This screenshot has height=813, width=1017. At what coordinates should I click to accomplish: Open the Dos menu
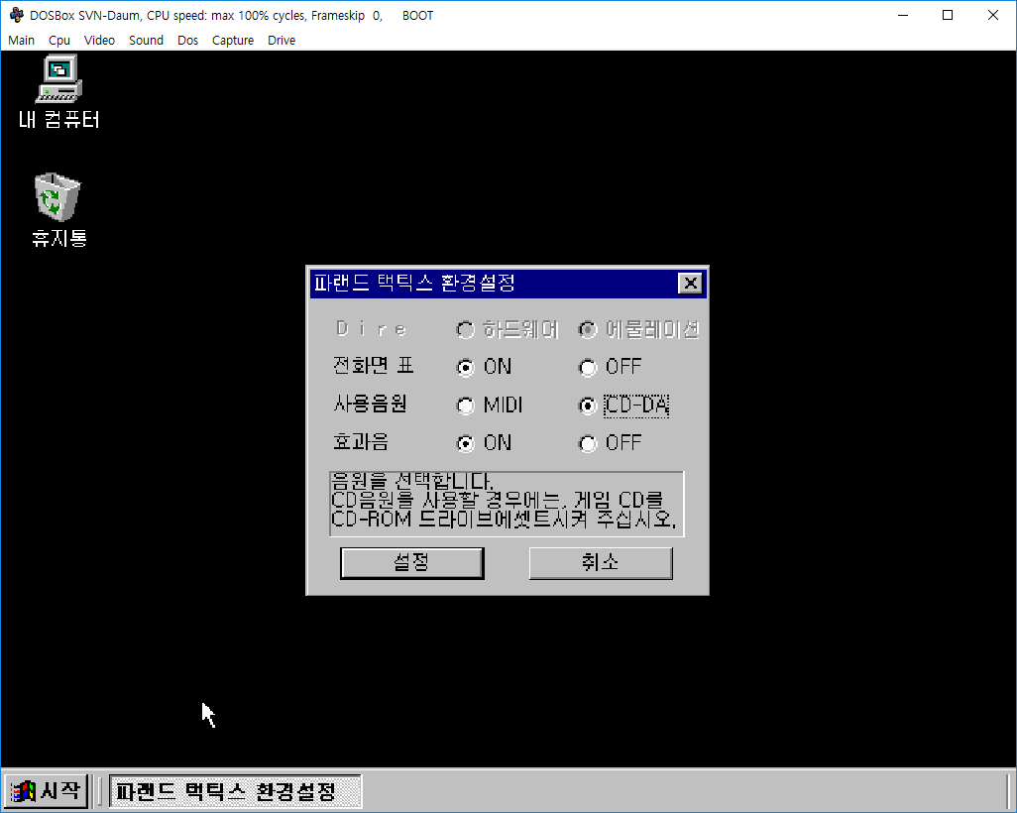tap(187, 41)
